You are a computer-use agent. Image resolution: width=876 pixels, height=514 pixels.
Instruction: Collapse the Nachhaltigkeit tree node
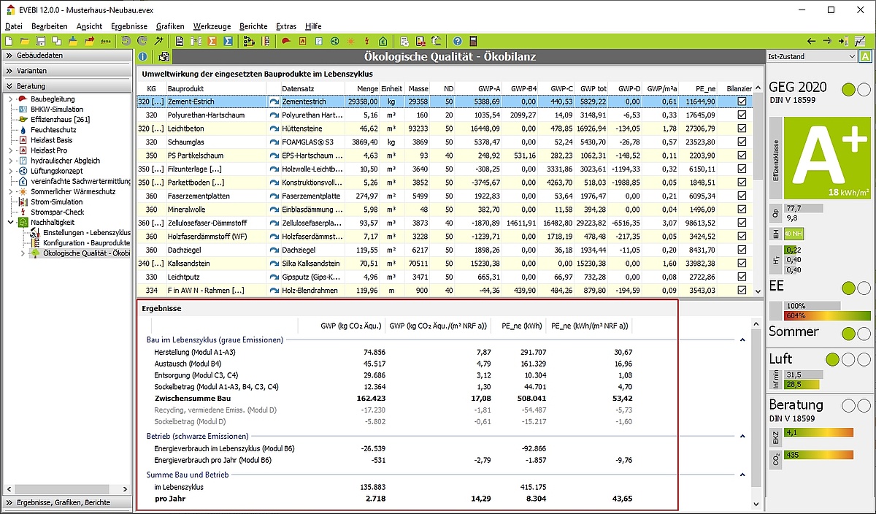10,222
